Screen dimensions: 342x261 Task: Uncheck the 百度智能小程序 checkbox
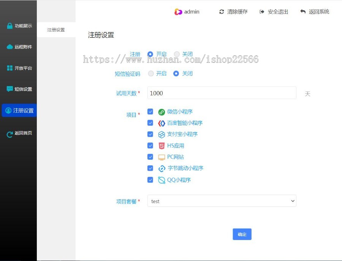[x=150, y=123]
